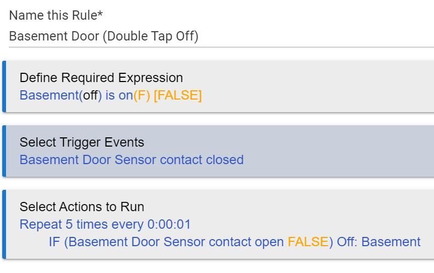Click the (F) indicator in required expression
The height and width of the screenshot is (273, 434).
(x=142, y=95)
